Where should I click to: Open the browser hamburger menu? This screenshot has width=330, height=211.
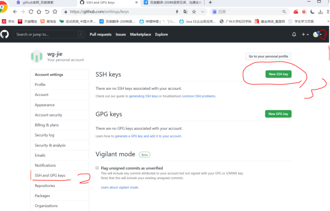click(328, 12)
